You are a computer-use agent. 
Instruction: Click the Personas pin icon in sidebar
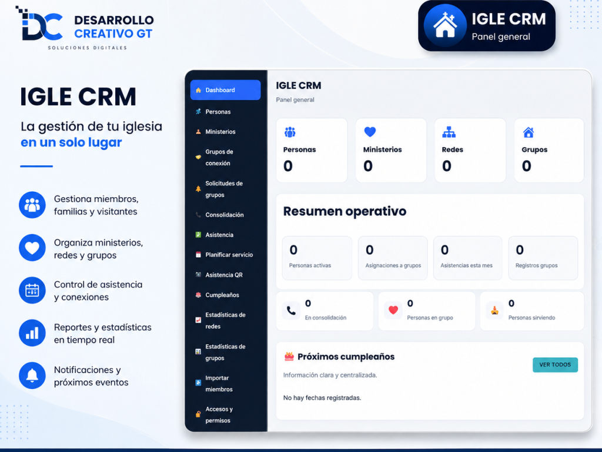coord(198,111)
